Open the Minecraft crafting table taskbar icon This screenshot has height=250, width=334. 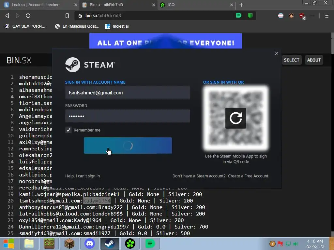(x=69, y=243)
